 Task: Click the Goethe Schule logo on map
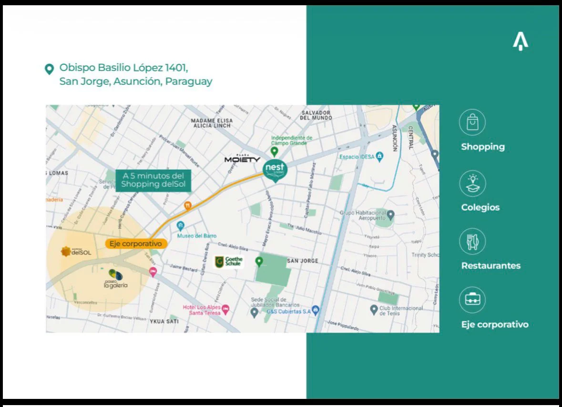point(229,261)
